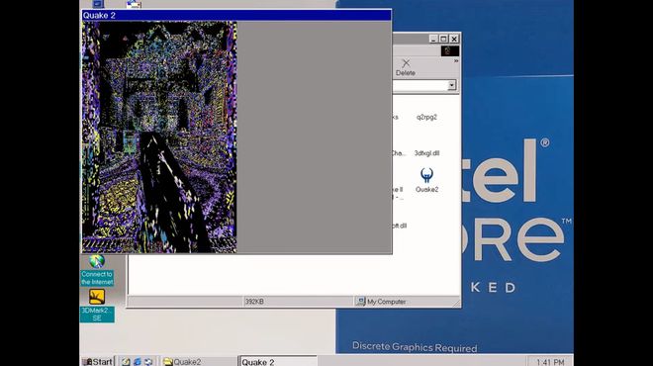Open the Connect to the Internet shortcut
This screenshot has height=366, width=653.
[97, 270]
